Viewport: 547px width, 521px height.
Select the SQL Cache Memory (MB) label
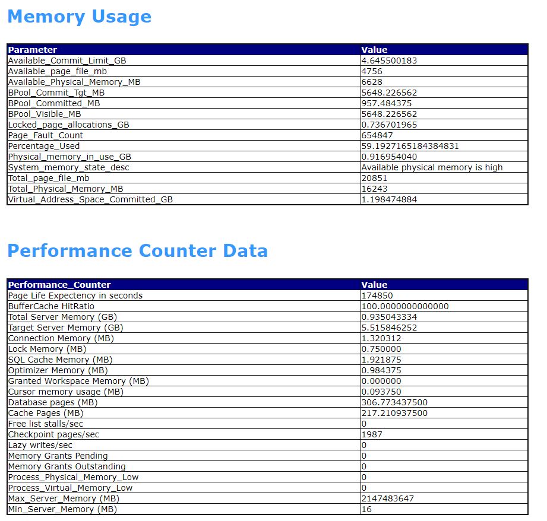coord(61,360)
